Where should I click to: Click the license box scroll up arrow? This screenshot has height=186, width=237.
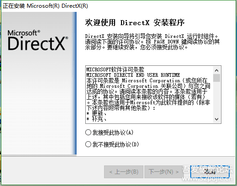[x=216, y=70]
